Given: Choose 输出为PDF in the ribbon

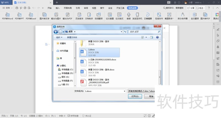Looking at the screenshot, I should tap(67, 16).
